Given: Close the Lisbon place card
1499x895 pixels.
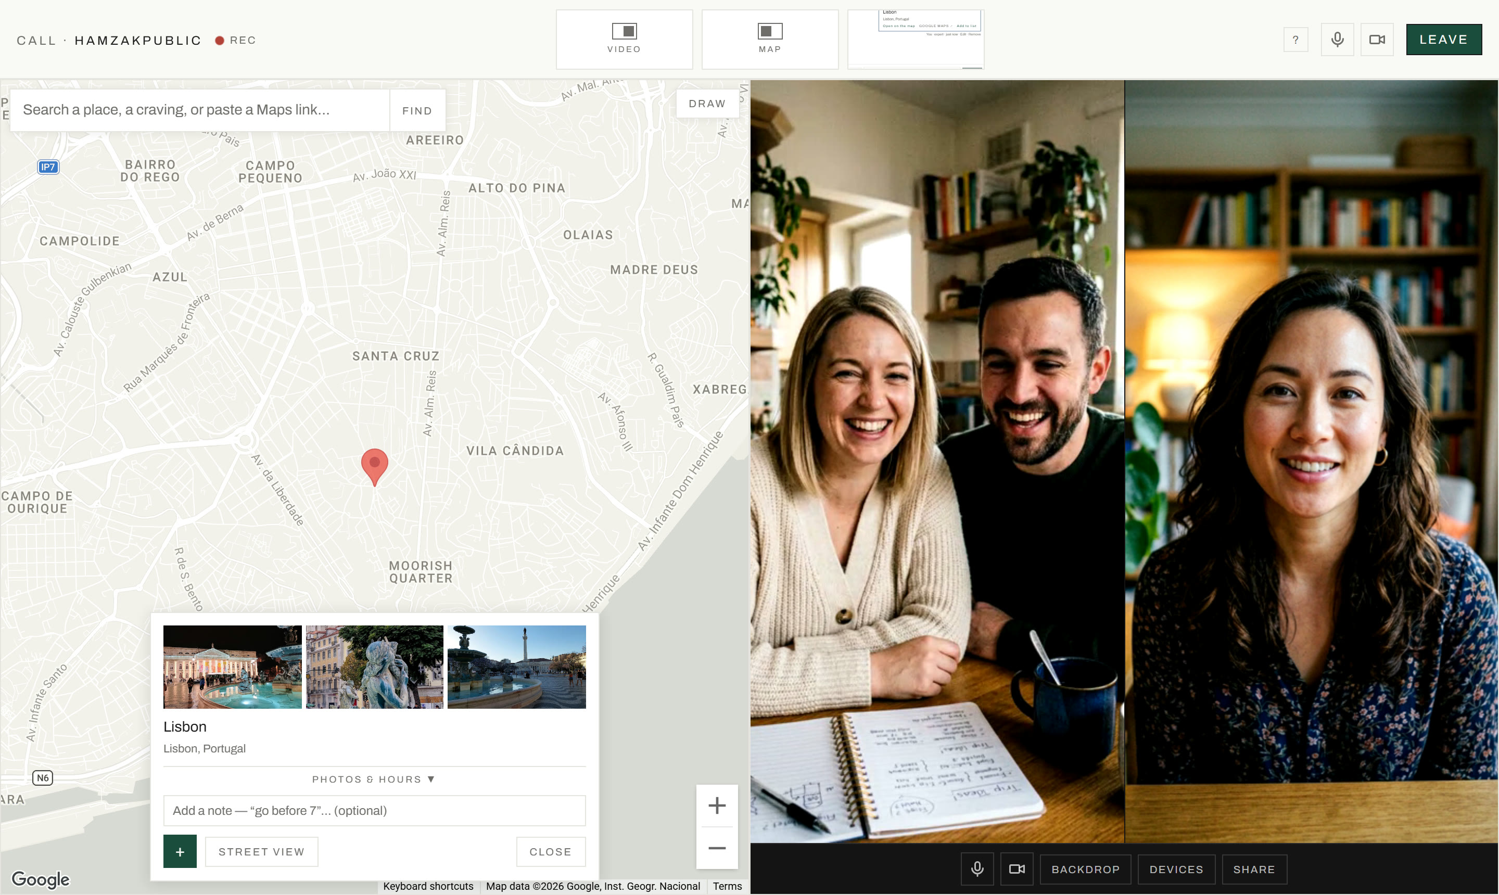Looking at the screenshot, I should click(550, 852).
